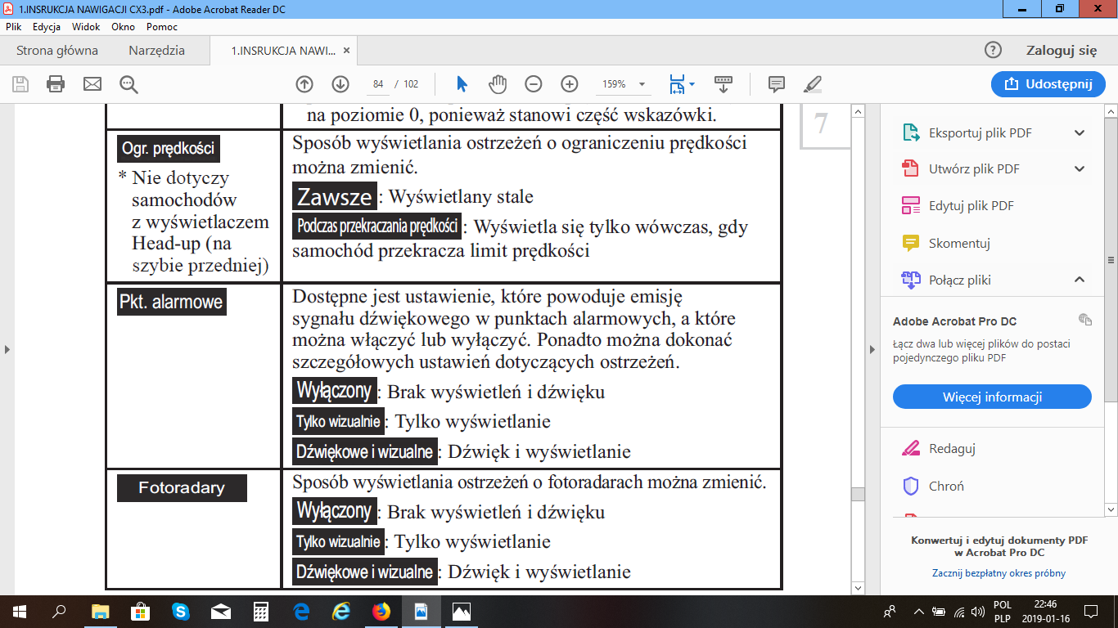Click the Send by email envelope icon
Image resolution: width=1118 pixels, height=628 pixels.
(92, 84)
